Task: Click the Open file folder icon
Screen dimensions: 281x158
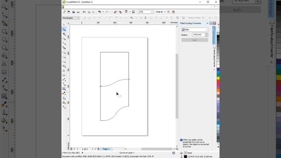Action: pyautogui.click(x=69, y=12)
